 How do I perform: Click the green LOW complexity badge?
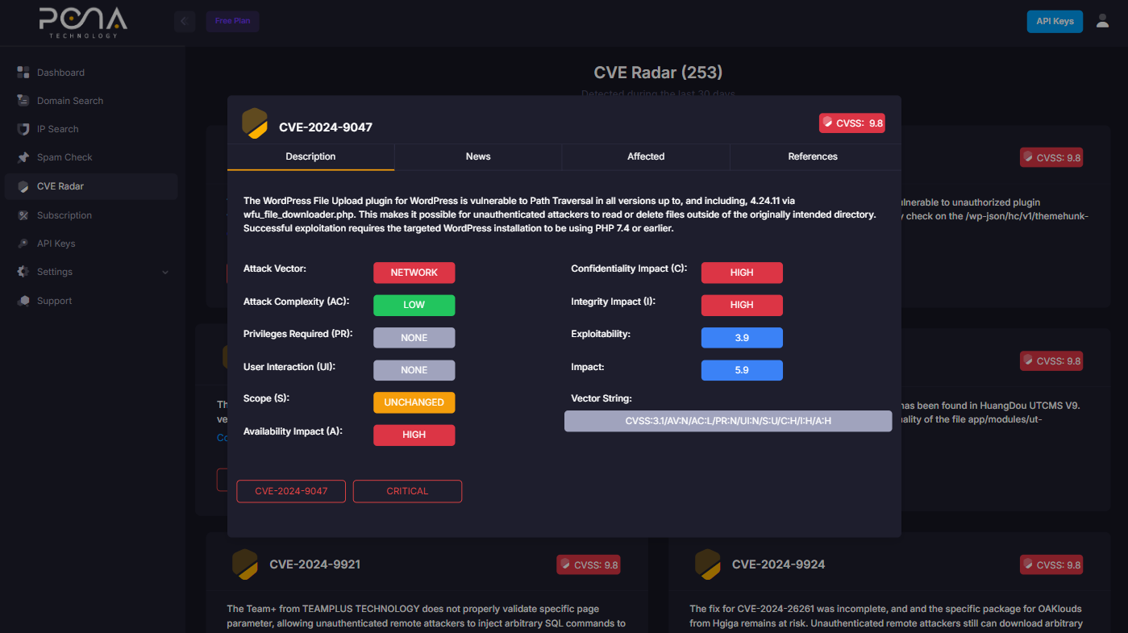click(x=414, y=305)
